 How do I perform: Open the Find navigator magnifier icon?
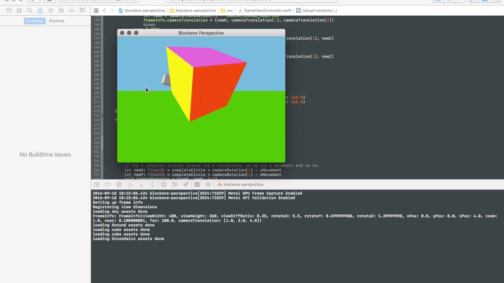coord(30,11)
